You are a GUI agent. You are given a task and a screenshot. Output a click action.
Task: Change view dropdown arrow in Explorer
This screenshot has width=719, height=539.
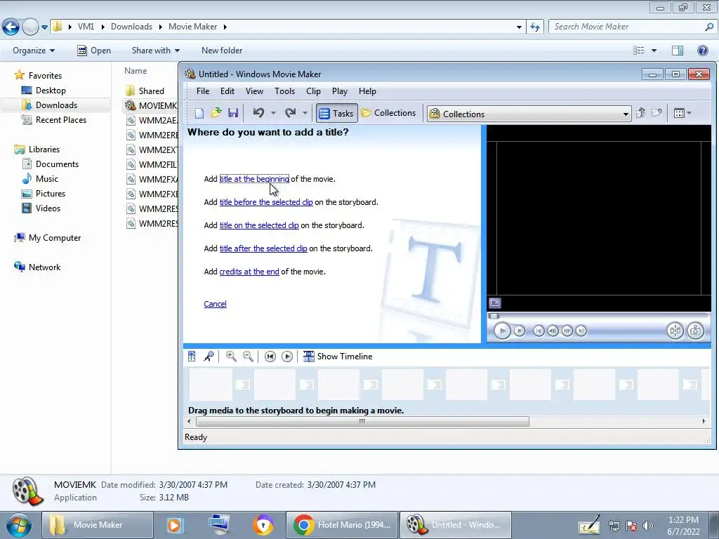[x=654, y=51]
